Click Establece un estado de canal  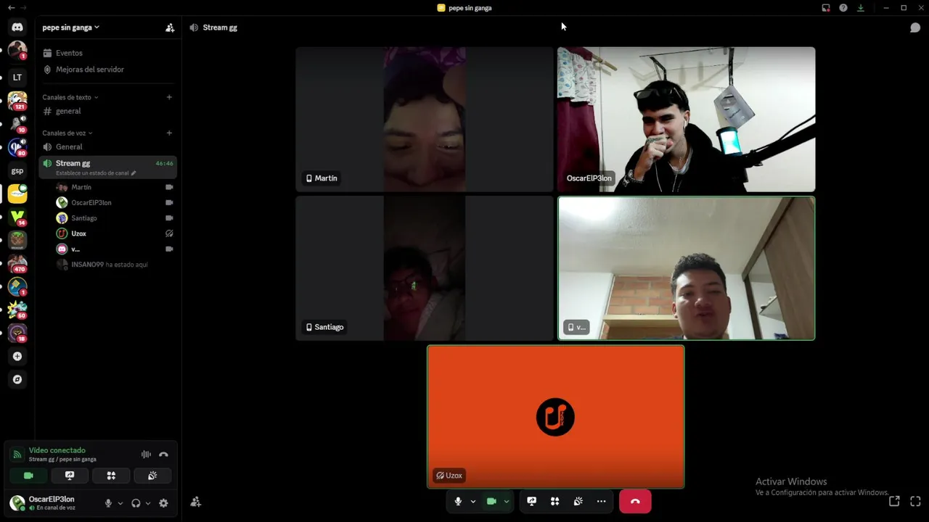96,173
